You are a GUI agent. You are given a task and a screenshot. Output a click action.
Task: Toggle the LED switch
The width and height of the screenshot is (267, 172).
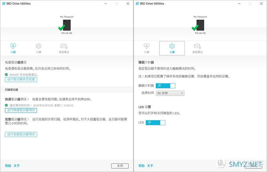tap(155, 122)
